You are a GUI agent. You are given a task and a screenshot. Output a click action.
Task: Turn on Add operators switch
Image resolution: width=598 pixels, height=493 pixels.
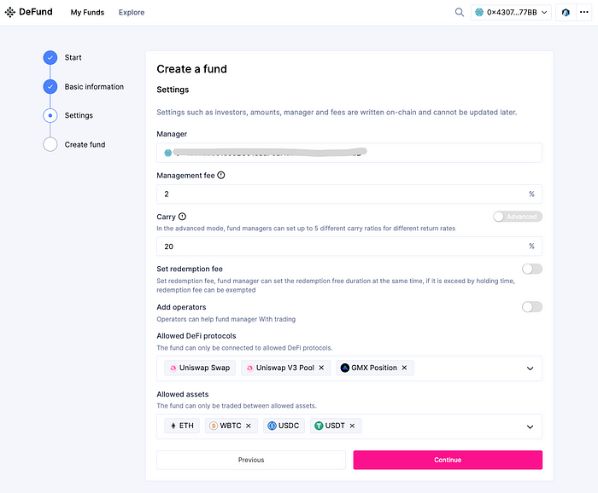pos(531,307)
